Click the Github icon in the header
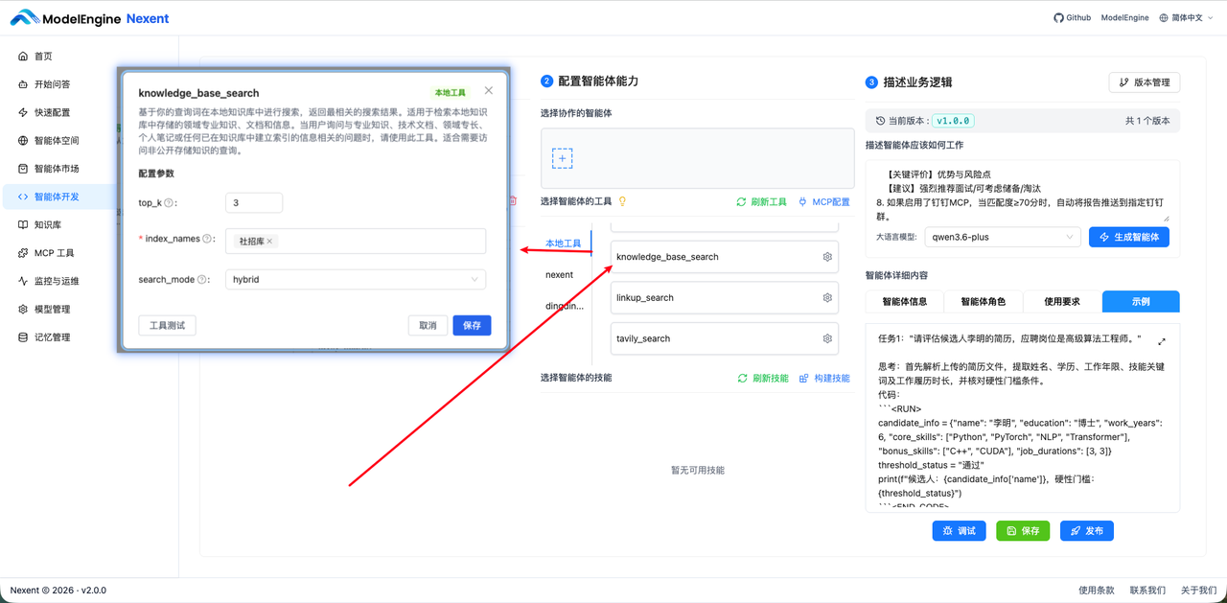The image size is (1227, 603). pyautogui.click(x=1057, y=17)
